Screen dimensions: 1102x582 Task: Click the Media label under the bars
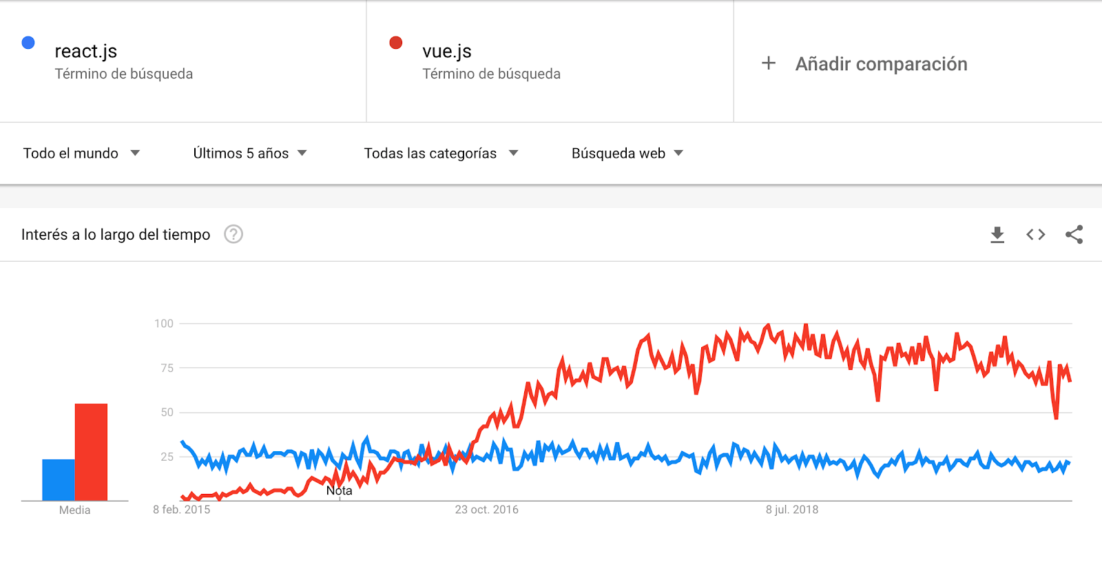[74, 510]
